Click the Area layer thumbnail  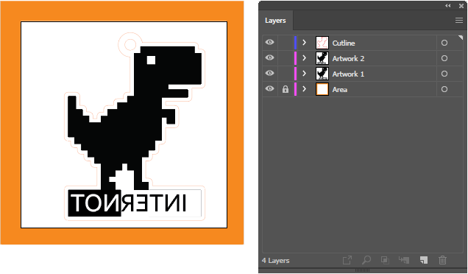click(322, 89)
